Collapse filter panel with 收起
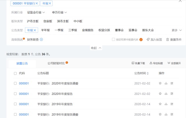The image size is (186, 118). [x=96, y=48]
